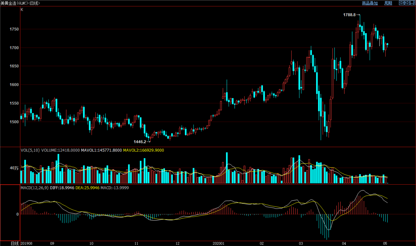Viewport: 416px width, 246px height.
Task: Click the 1500 price level on axis
Action: tap(14, 122)
